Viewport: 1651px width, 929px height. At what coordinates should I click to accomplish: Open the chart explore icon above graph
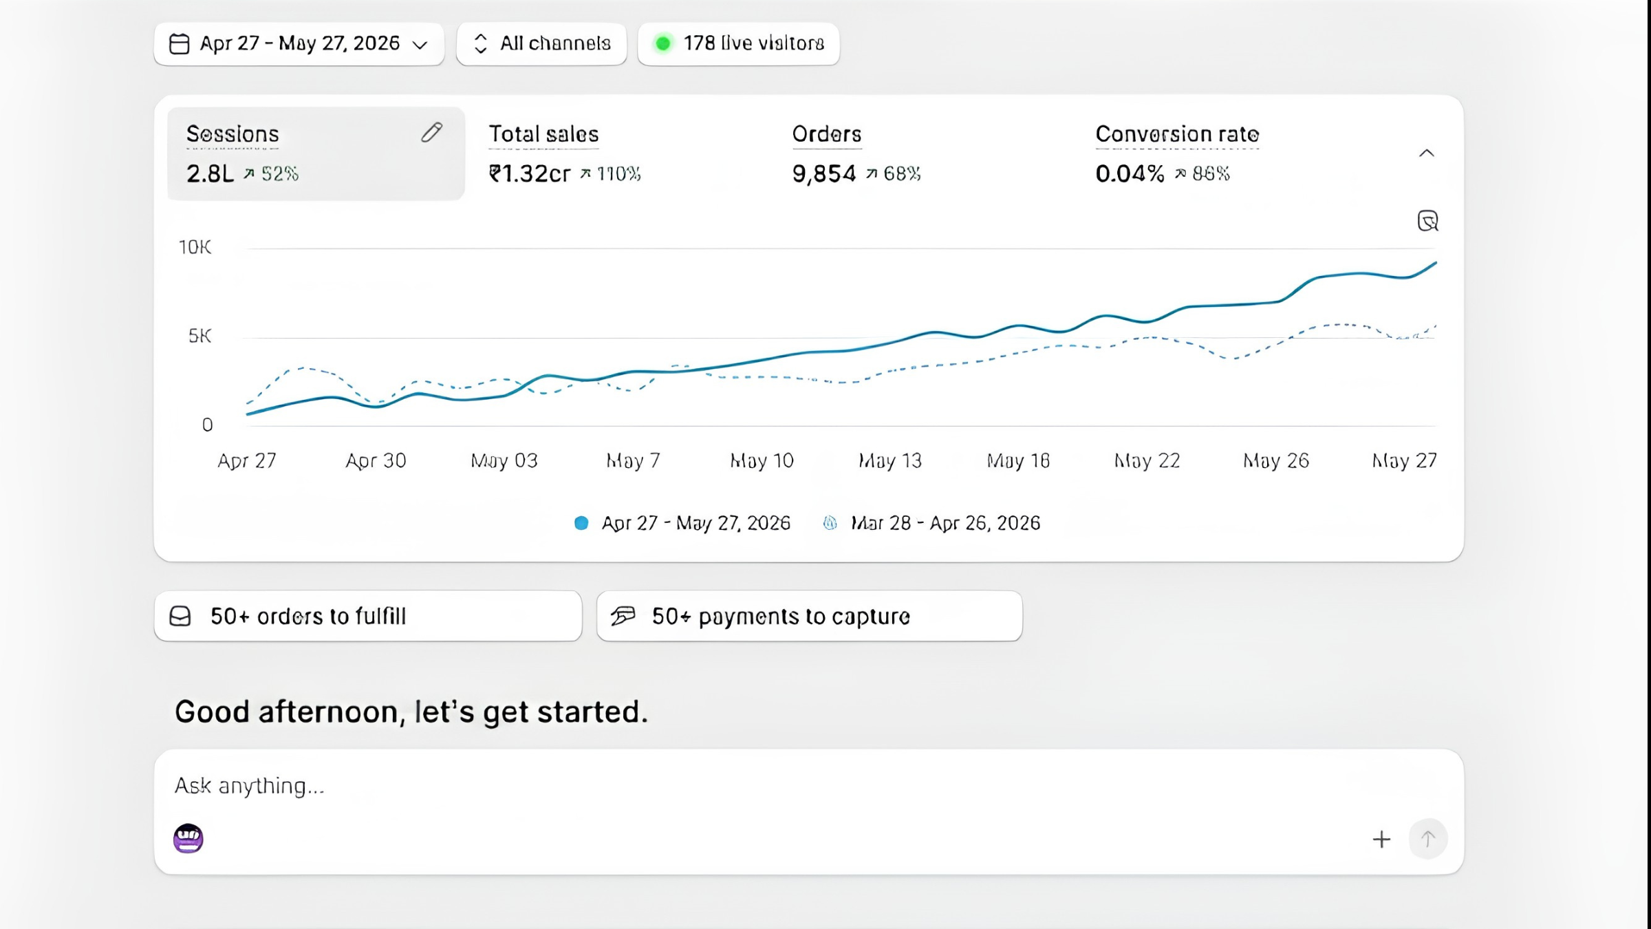click(x=1427, y=221)
